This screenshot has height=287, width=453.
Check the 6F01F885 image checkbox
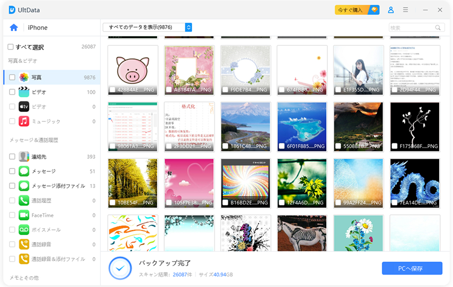point(282,146)
